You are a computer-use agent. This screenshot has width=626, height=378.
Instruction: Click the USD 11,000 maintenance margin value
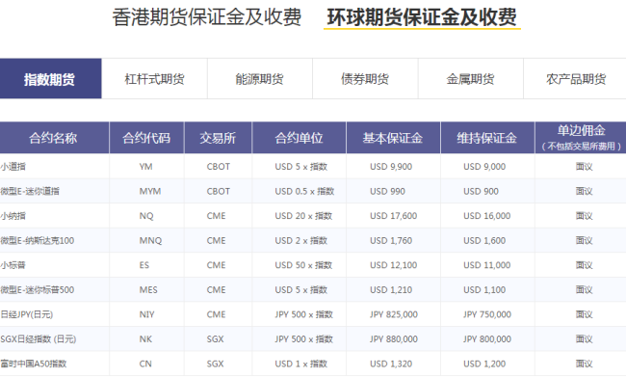click(x=486, y=265)
